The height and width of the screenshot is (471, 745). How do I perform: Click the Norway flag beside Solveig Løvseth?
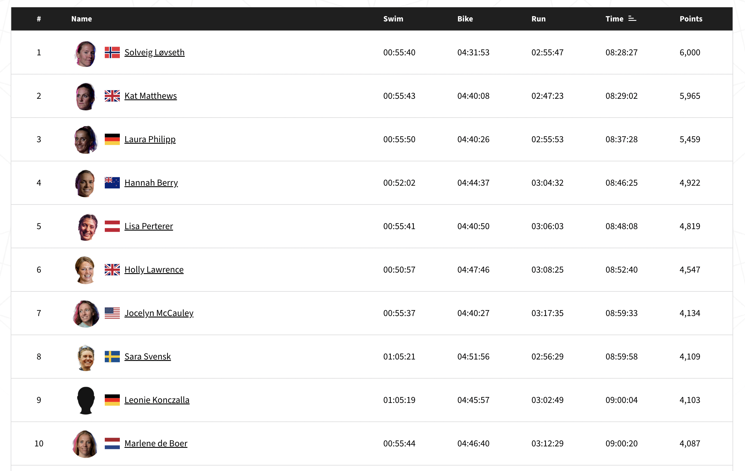pyautogui.click(x=112, y=52)
